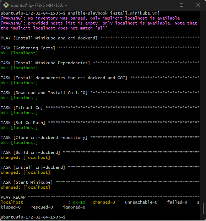Click the 'No inventory was parsed' warning
The image size is (206, 221).
point(90,18)
